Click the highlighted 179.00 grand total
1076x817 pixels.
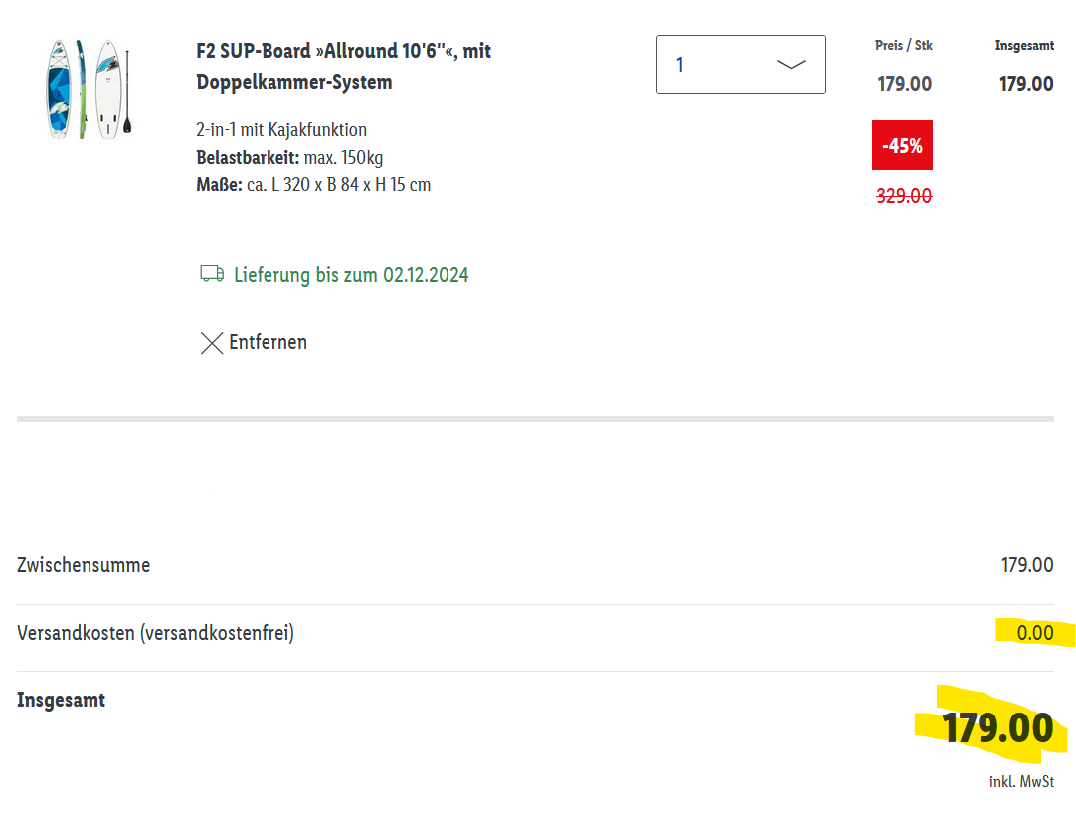pos(997,728)
